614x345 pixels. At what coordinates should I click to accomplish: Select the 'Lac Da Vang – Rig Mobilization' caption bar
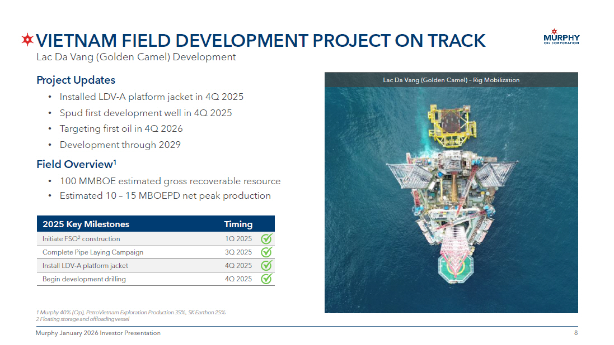pos(451,80)
